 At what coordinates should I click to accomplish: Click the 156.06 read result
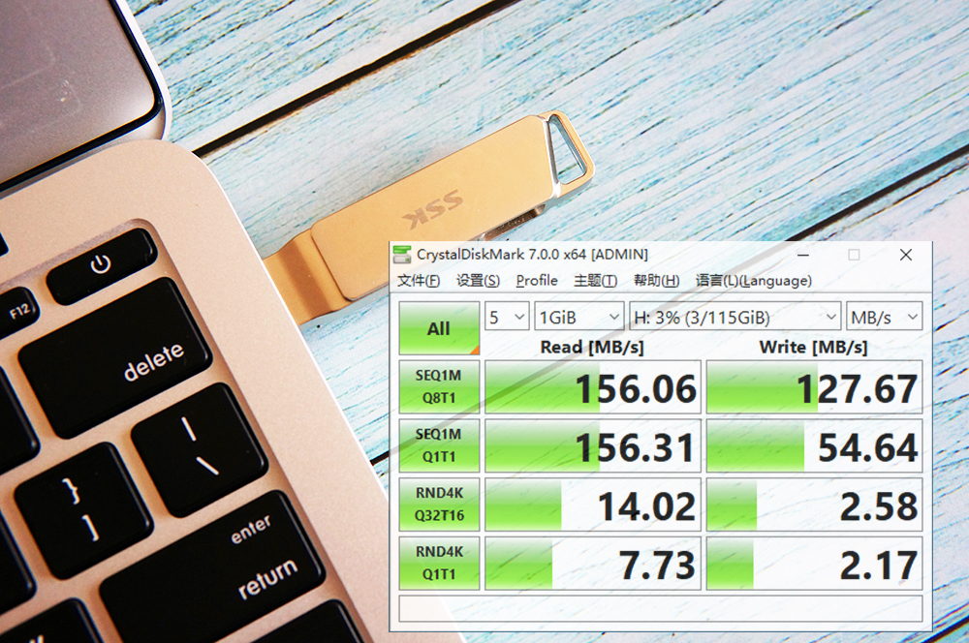[x=593, y=386]
